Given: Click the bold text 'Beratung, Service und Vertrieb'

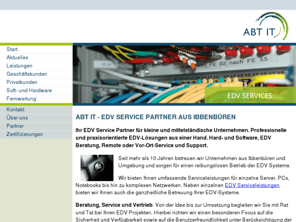Looking at the screenshot, I should coord(114,205).
